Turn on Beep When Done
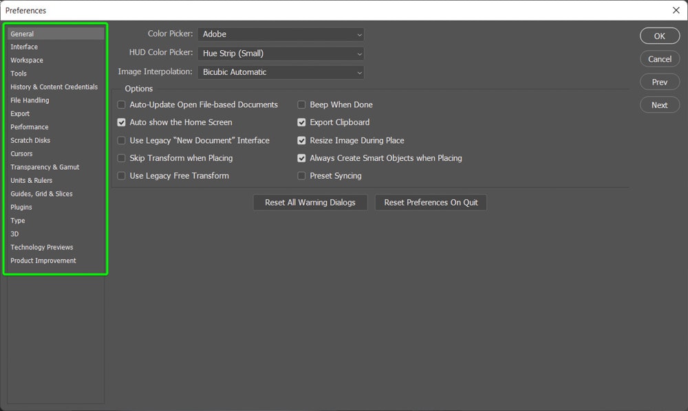 pos(301,104)
